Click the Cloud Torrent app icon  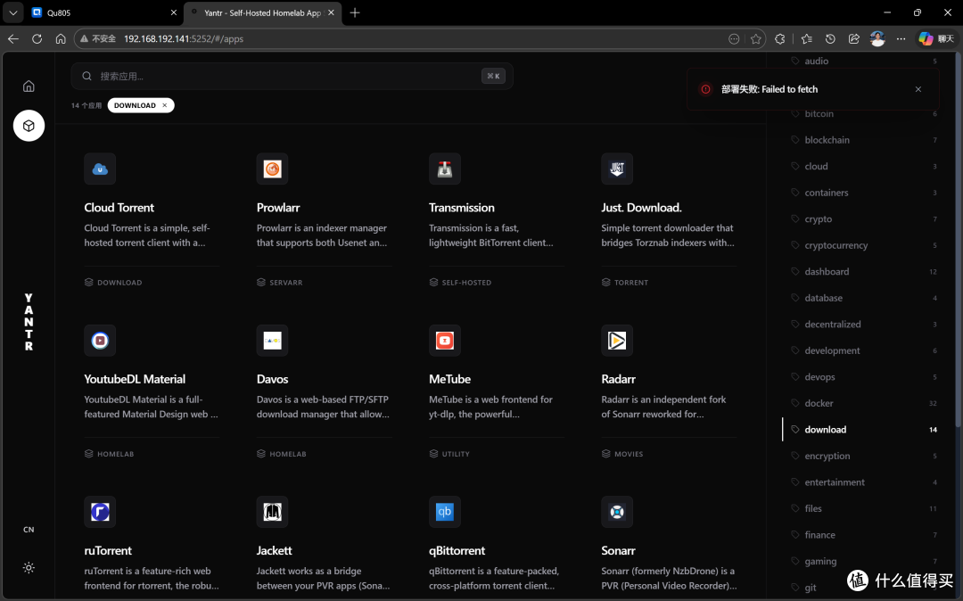coord(100,169)
